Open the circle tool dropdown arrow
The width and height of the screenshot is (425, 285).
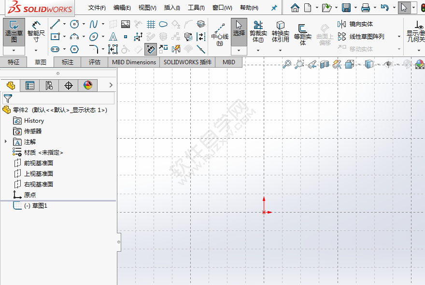84,24
